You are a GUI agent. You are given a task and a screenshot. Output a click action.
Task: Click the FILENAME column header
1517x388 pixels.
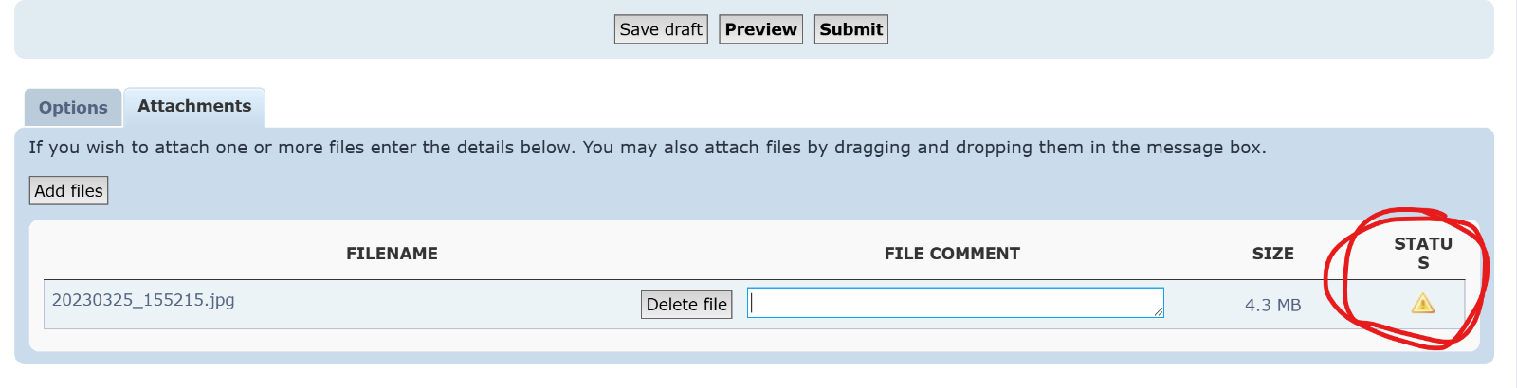tap(392, 254)
